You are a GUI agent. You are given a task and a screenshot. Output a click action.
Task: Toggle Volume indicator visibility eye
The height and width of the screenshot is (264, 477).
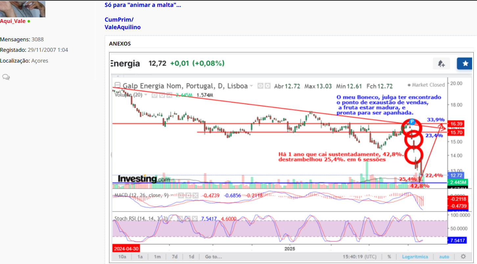coord(154,95)
